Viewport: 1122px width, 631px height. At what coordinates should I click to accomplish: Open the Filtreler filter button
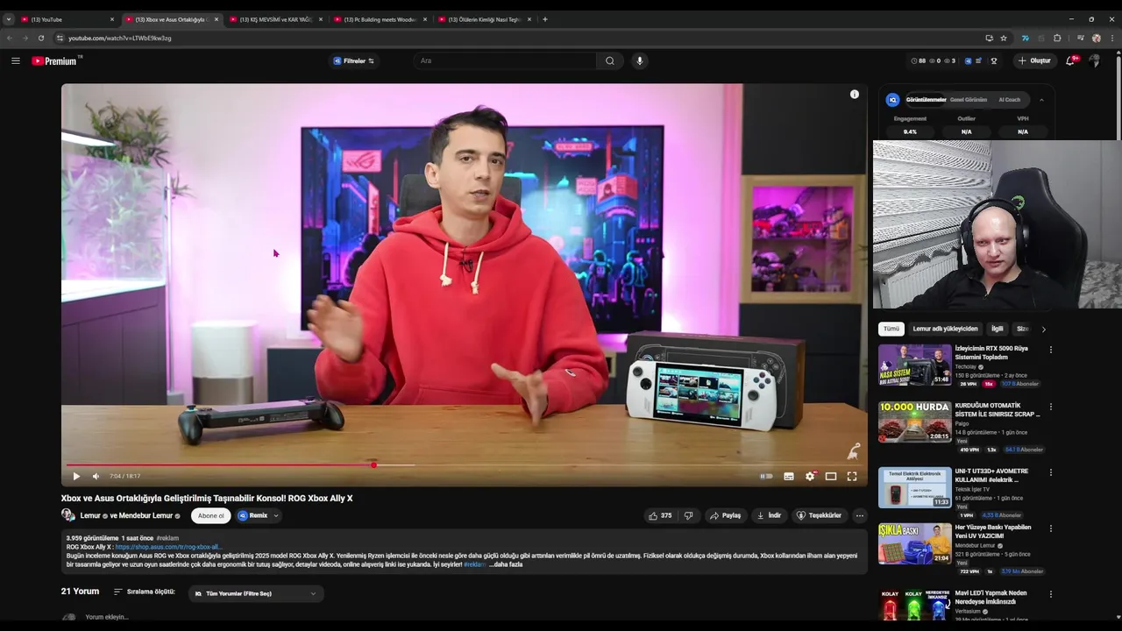[354, 60]
